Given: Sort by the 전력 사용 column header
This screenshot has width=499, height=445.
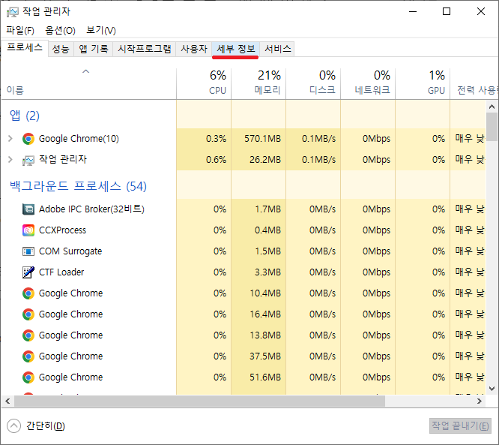Looking at the screenshot, I should click(474, 83).
